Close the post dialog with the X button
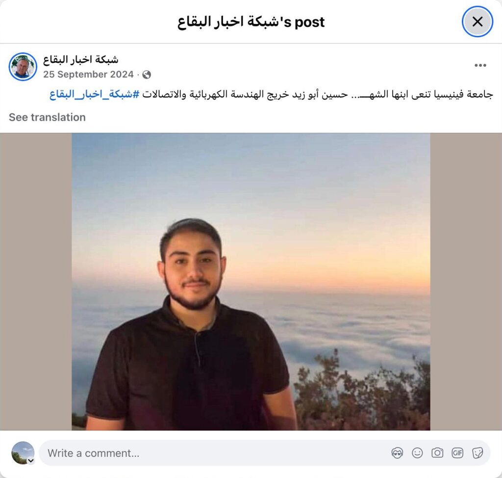 [x=477, y=22]
